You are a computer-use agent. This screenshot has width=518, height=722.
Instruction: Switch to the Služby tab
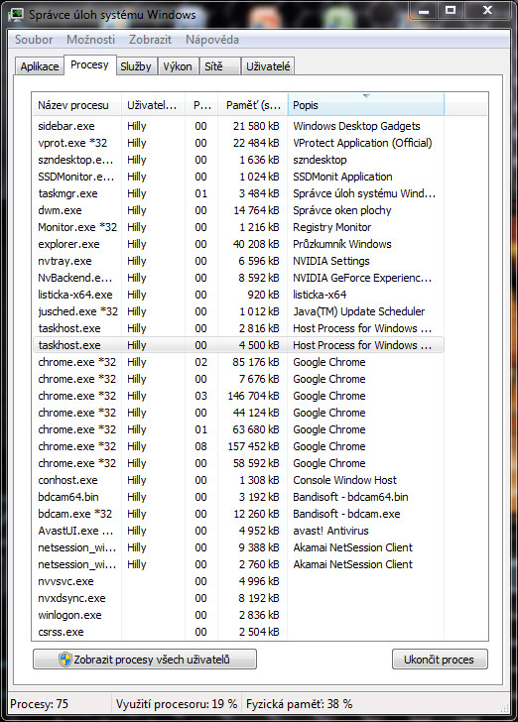pos(136,66)
